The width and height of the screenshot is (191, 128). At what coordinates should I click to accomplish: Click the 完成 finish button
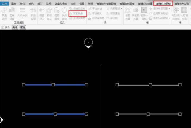15,27
